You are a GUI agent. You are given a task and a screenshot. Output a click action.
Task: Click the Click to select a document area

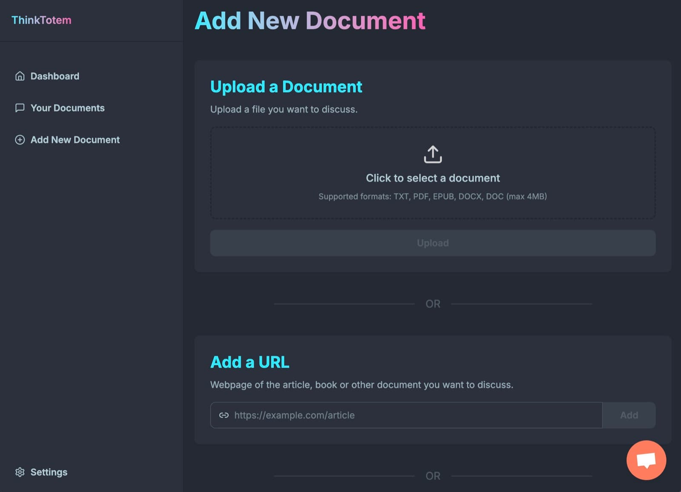click(x=432, y=178)
